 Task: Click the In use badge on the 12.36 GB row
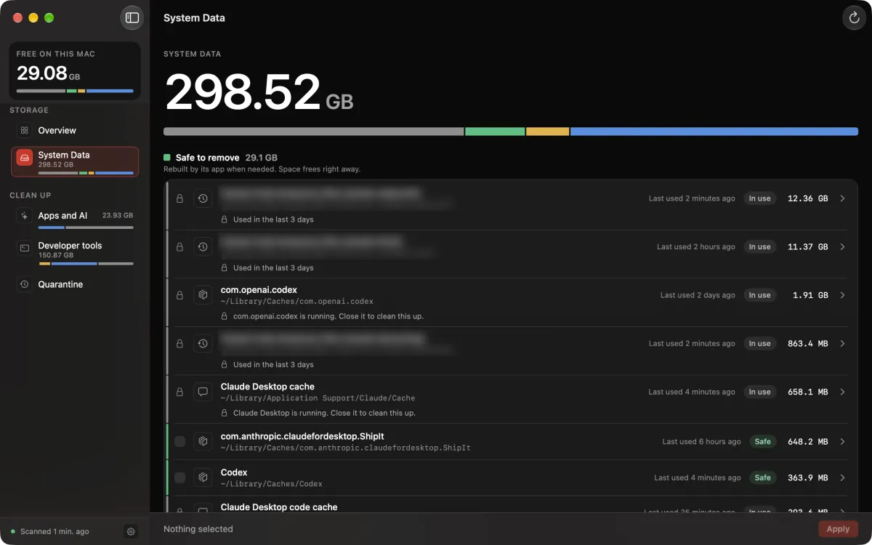click(x=759, y=198)
